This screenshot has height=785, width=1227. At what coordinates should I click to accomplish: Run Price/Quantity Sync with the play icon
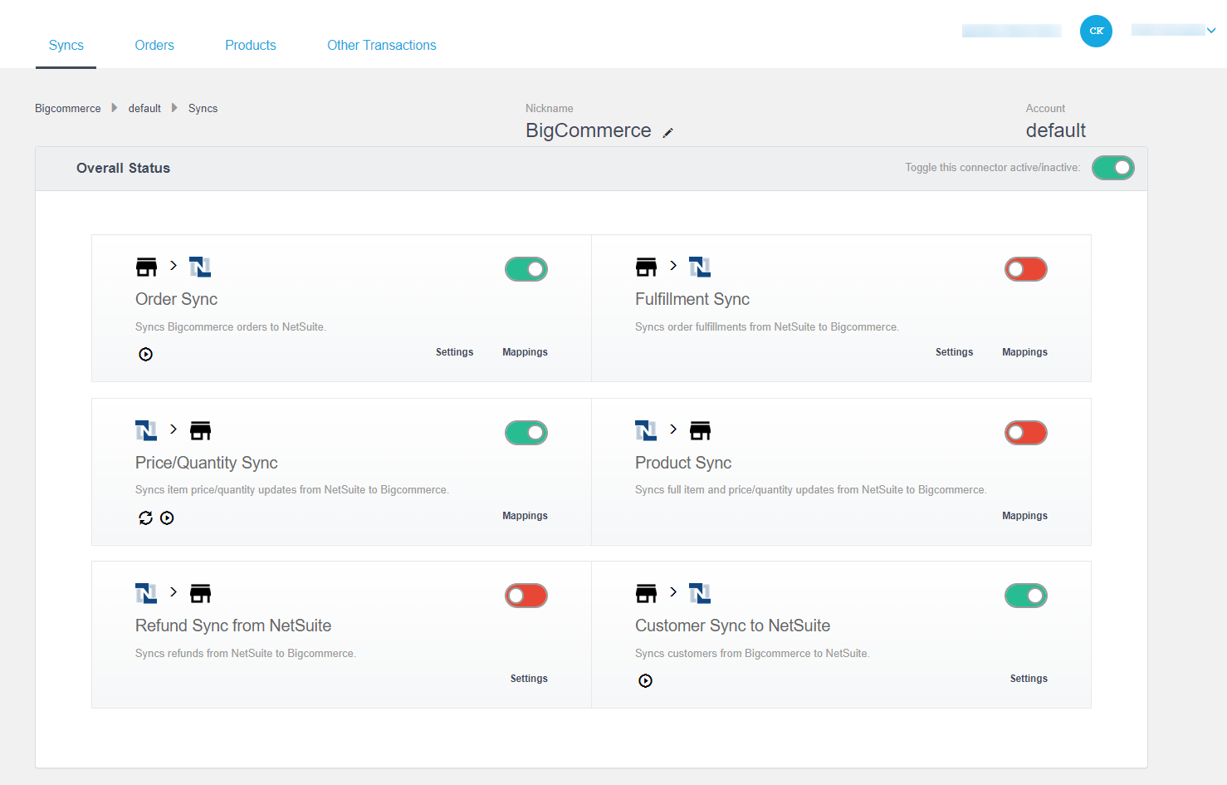(167, 518)
